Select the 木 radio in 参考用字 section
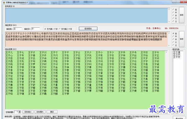 [175, 12]
